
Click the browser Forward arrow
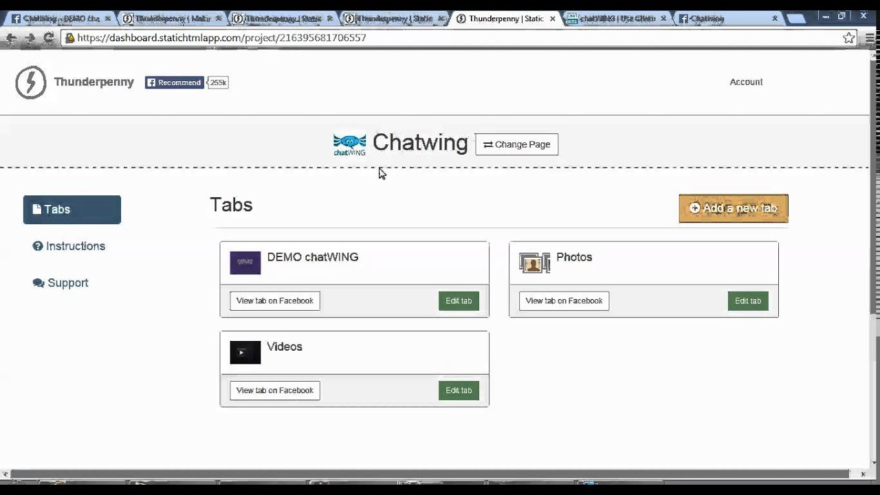pyautogui.click(x=30, y=38)
